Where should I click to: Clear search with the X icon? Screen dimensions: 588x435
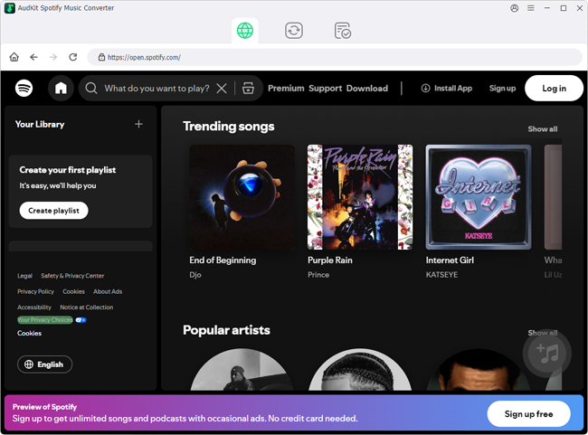222,88
